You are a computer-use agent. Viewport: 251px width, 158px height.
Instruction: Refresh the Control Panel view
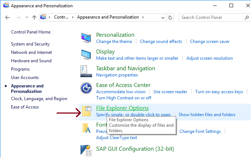click(x=170, y=17)
